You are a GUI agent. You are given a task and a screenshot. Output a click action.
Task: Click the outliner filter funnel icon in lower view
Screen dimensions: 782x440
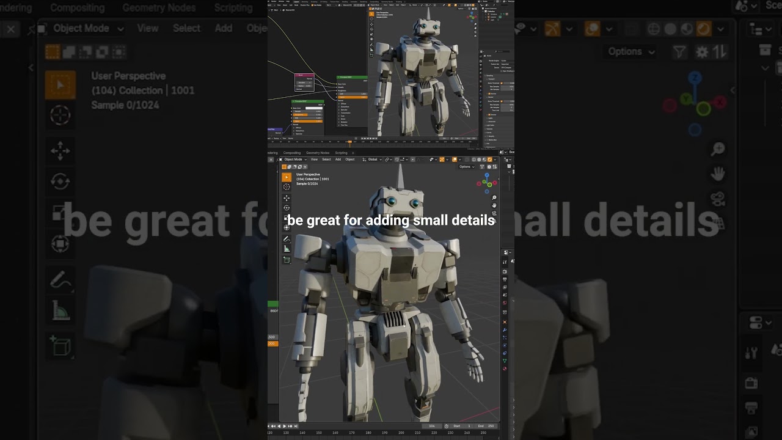[x=482, y=167]
